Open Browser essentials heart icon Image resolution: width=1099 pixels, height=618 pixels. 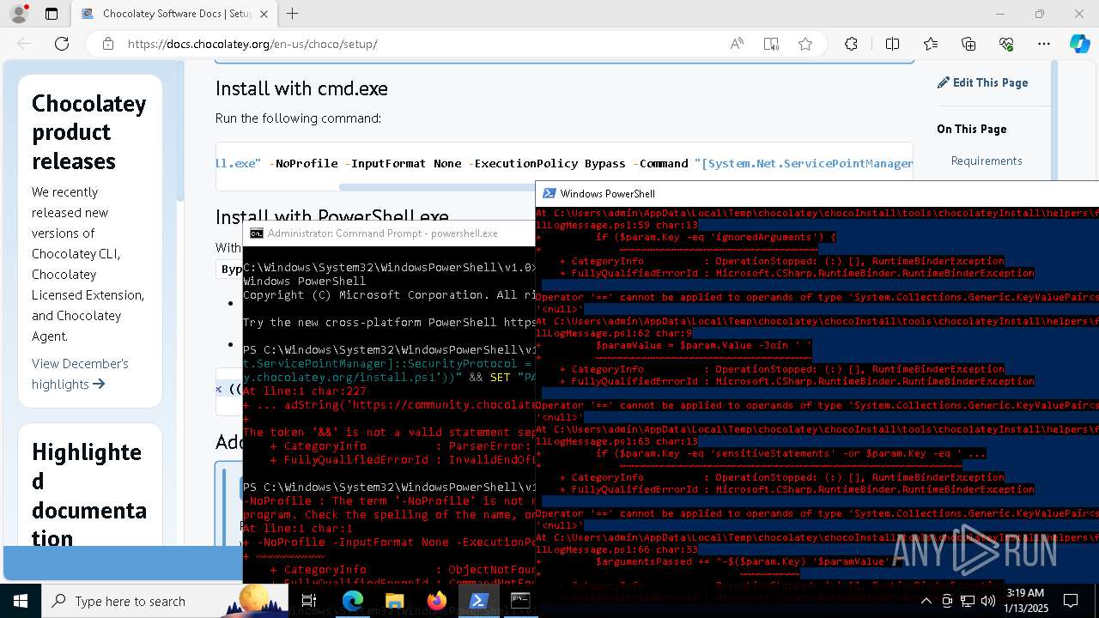tap(1006, 44)
